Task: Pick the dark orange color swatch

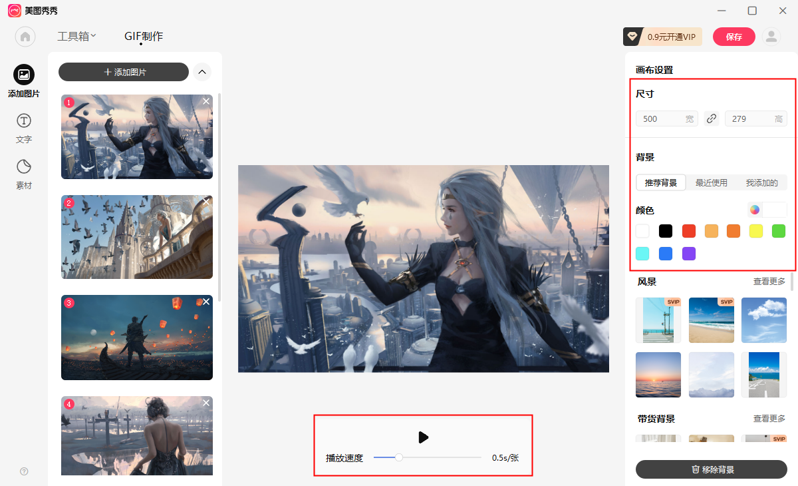Action: (x=733, y=231)
